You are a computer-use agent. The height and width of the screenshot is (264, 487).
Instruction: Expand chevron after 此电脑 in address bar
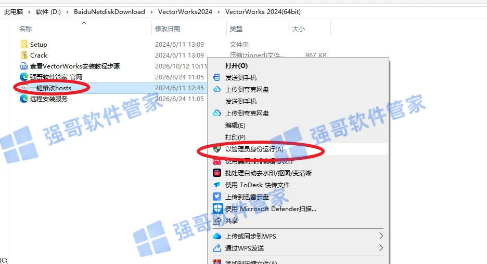pyautogui.click(x=29, y=12)
